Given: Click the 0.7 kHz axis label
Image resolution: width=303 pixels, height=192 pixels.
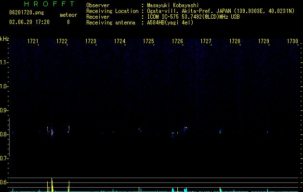Looking at the screenshot, I should [x=4, y=158].
